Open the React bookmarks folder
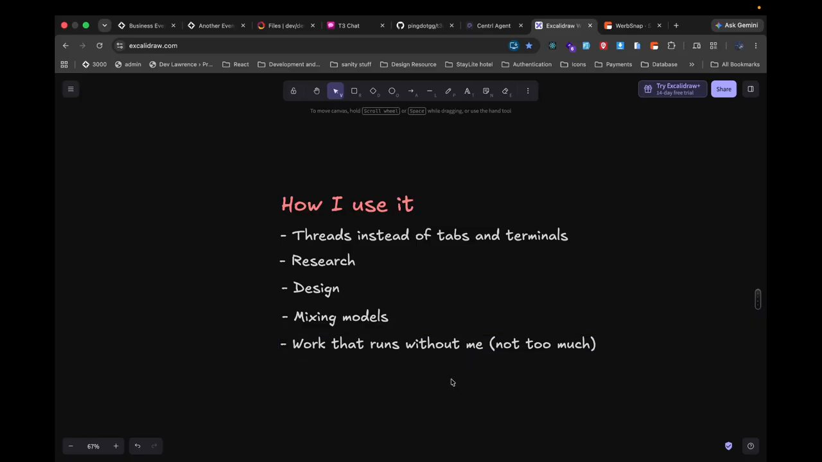 click(236, 64)
